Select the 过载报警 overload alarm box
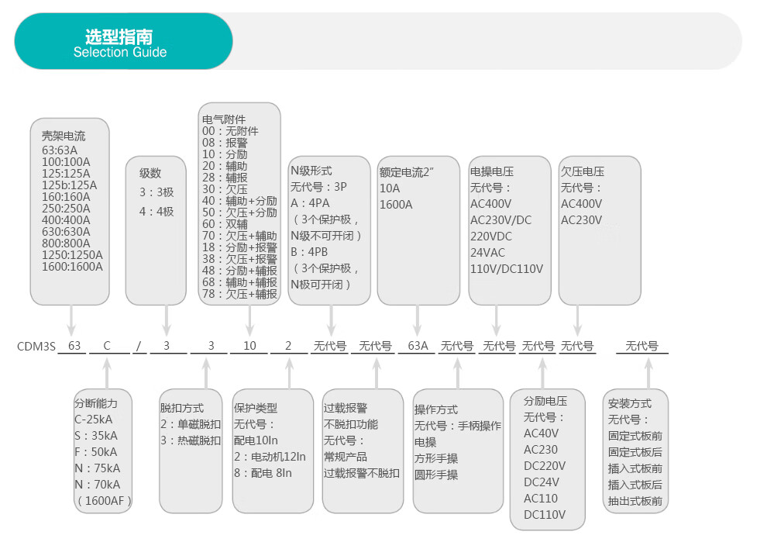 click(361, 450)
